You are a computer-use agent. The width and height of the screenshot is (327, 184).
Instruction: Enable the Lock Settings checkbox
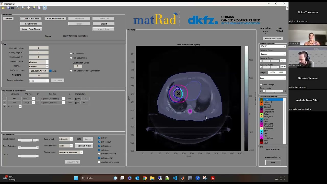click(x=261, y=85)
